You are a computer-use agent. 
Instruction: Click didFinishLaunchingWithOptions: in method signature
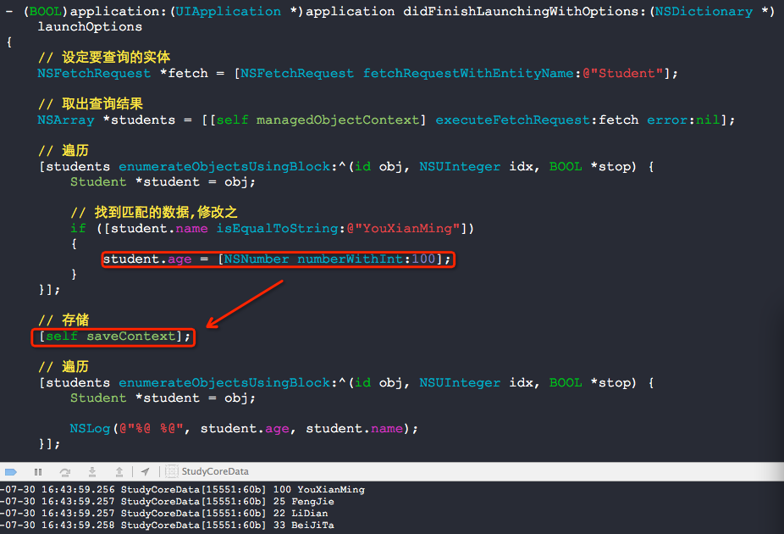pos(524,12)
